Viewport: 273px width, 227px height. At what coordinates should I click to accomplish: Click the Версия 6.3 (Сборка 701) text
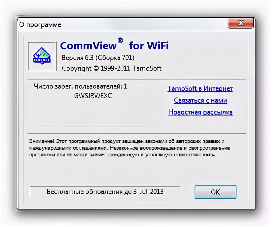point(98,58)
